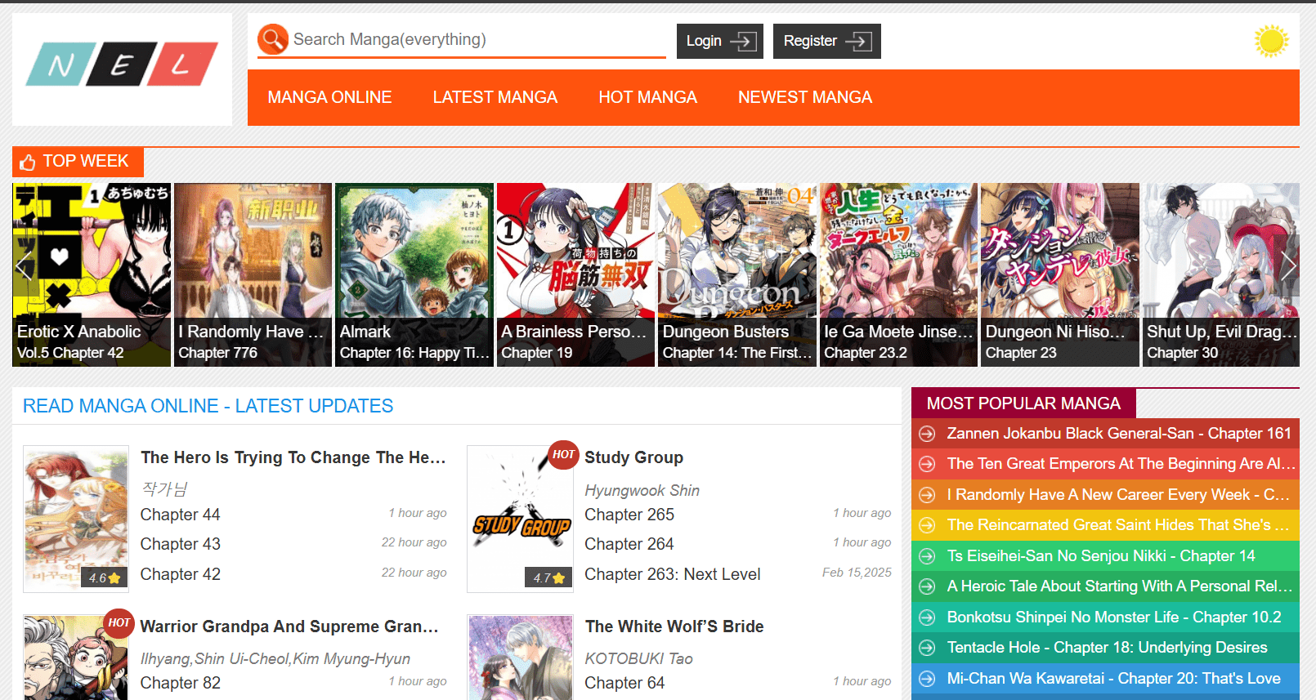Click the arrow icon beside Zannen Jokanbu Black General-San
This screenshot has width=1316, height=700.
(927, 434)
